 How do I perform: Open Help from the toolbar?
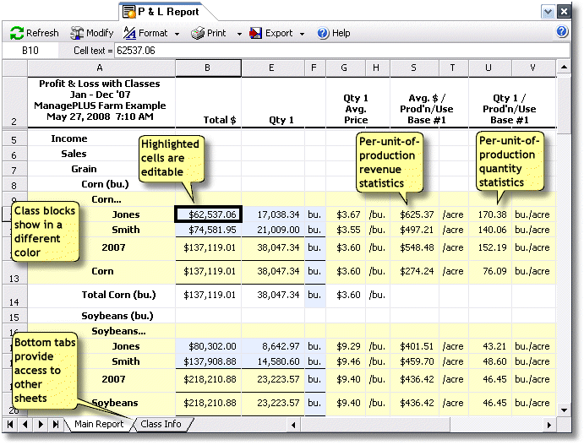333,34
